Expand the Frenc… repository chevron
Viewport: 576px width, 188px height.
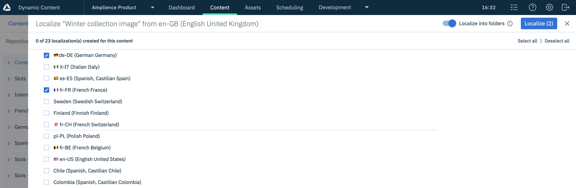point(9,111)
